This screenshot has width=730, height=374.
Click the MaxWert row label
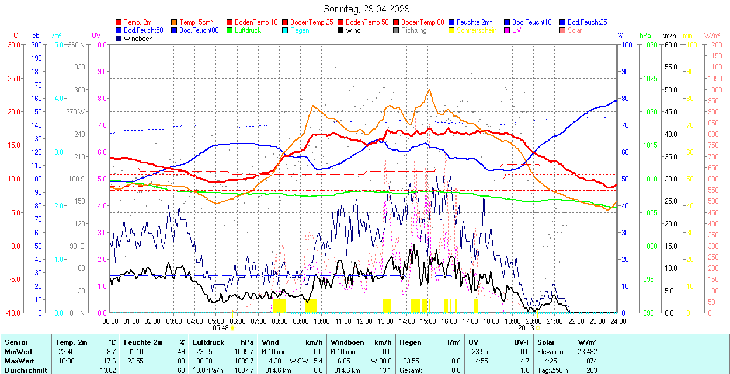19,361
